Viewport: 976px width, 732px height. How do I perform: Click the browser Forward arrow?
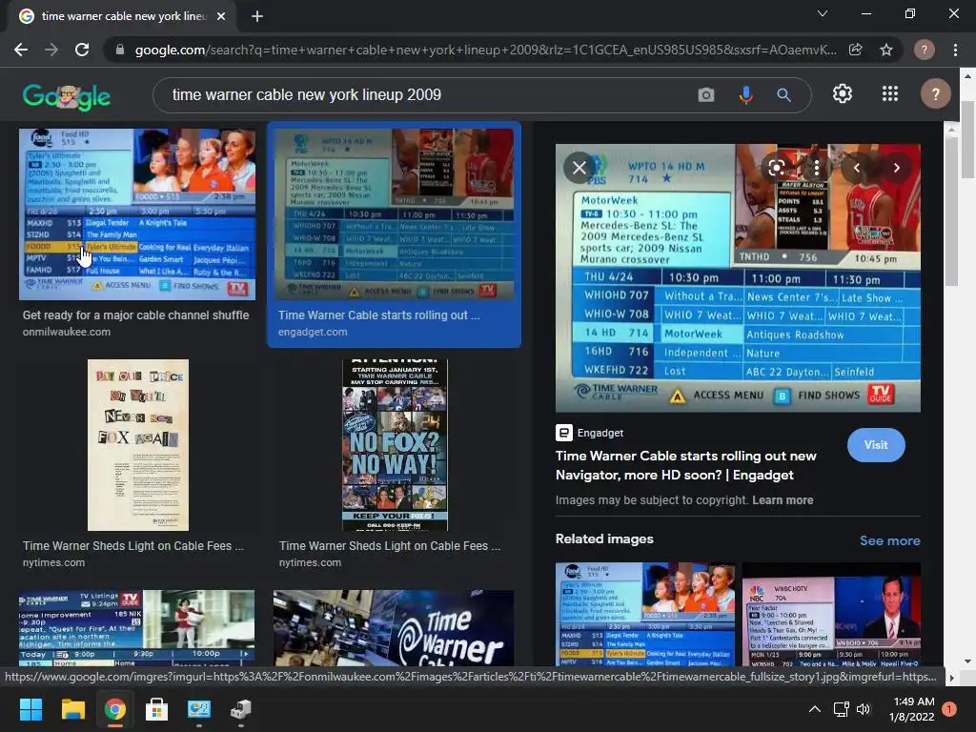click(51, 50)
